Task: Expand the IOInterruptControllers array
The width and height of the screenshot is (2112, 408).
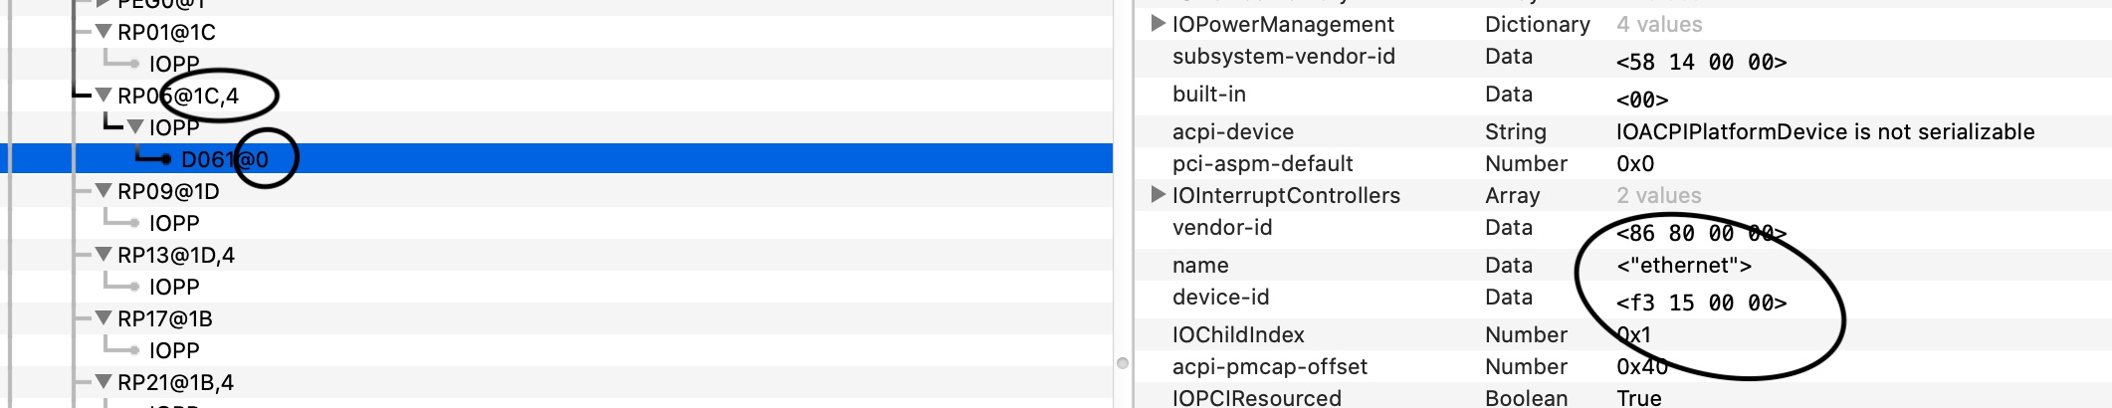Action: 1158,195
